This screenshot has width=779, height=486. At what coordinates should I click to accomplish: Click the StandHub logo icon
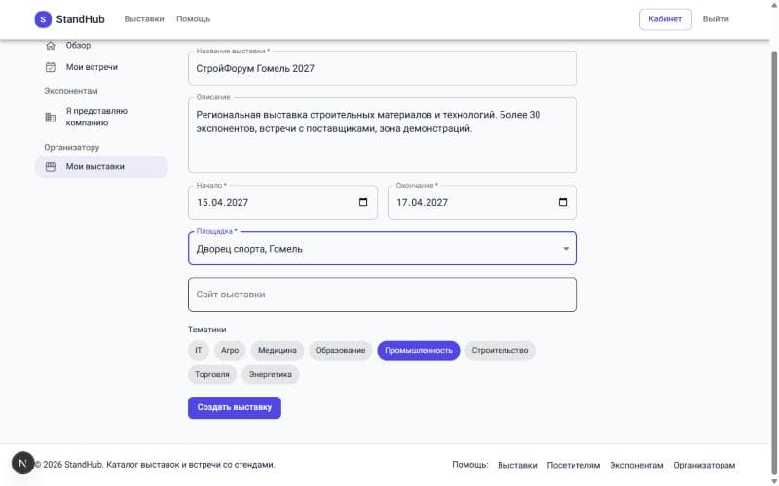[x=43, y=19]
